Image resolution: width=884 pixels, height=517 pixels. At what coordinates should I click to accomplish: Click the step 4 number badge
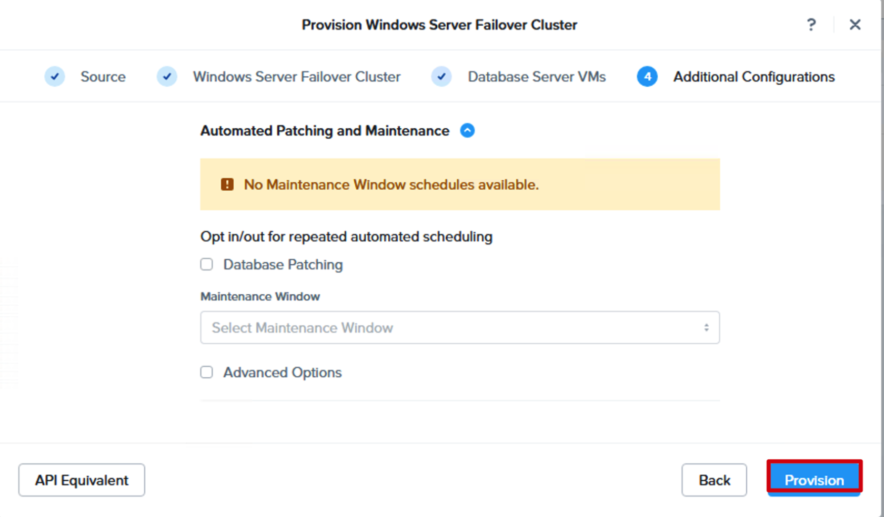click(647, 77)
